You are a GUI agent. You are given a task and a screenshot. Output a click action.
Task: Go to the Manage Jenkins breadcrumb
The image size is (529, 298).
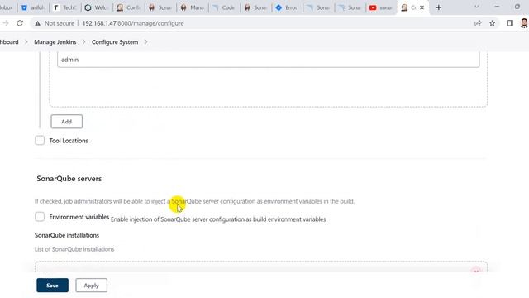[x=55, y=42]
